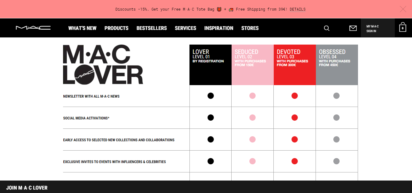
Task: Click black dot for Lover newsletter row
Action: tap(211, 96)
